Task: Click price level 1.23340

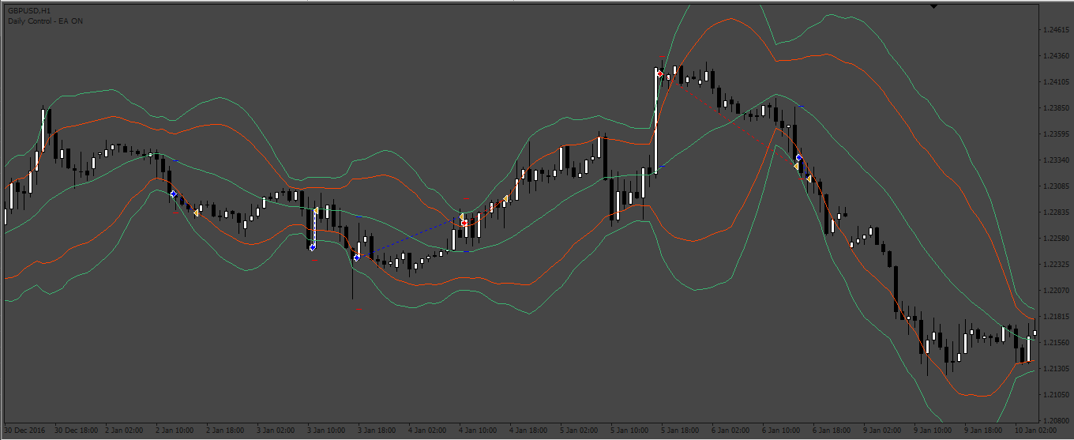Action: pyautogui.click(x=1056, y=160)
